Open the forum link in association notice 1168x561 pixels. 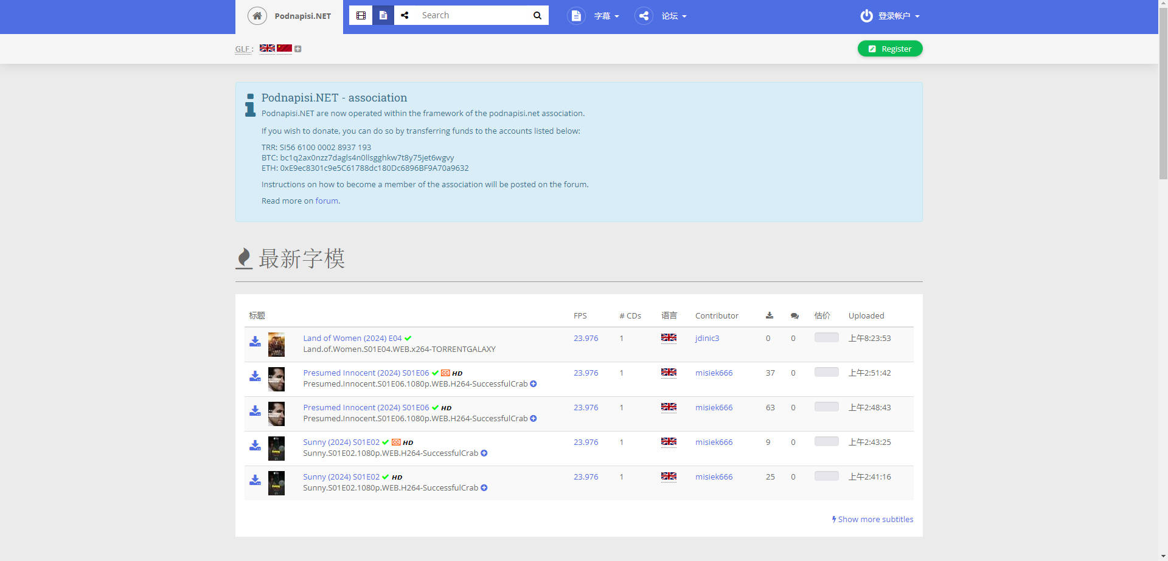[327, 201]
